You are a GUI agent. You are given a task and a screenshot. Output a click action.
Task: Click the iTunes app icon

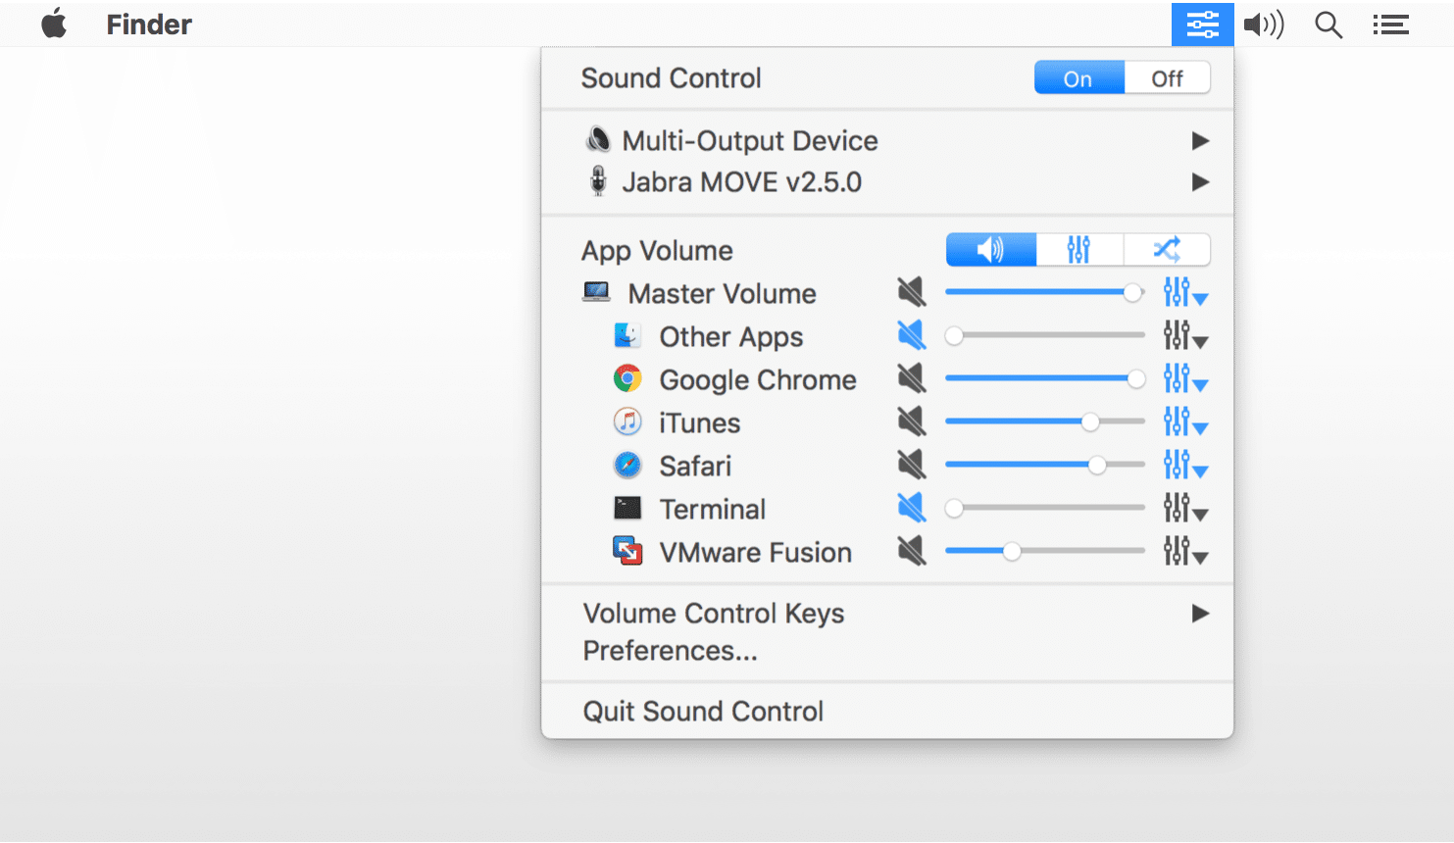627,421
